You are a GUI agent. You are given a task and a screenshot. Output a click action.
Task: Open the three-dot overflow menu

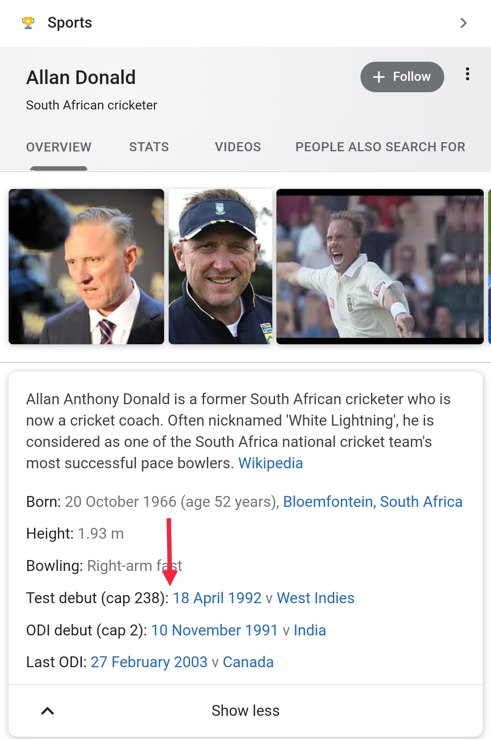point(467,76)
